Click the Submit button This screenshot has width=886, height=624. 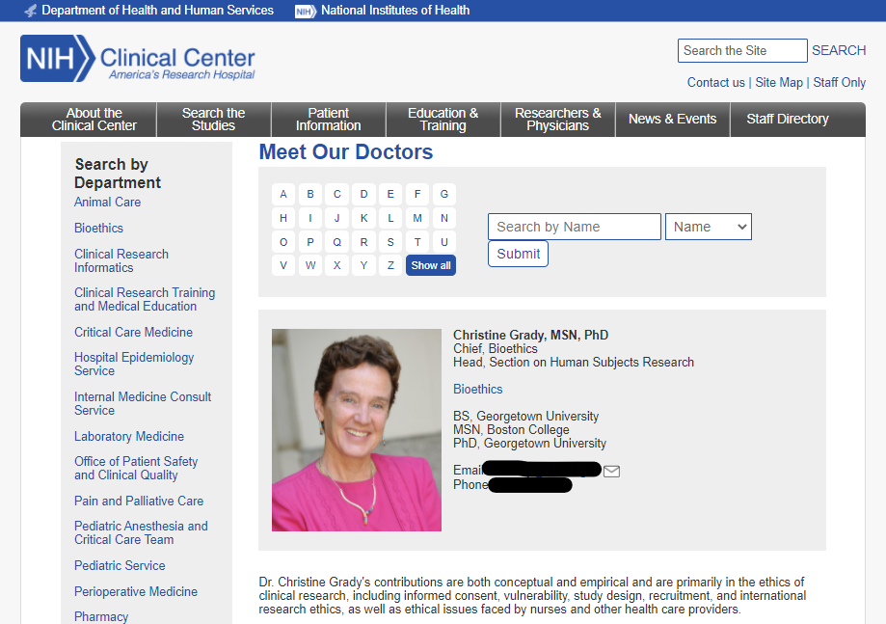point(518,254)
